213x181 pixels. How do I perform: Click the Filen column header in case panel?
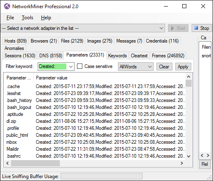point(206,47)
